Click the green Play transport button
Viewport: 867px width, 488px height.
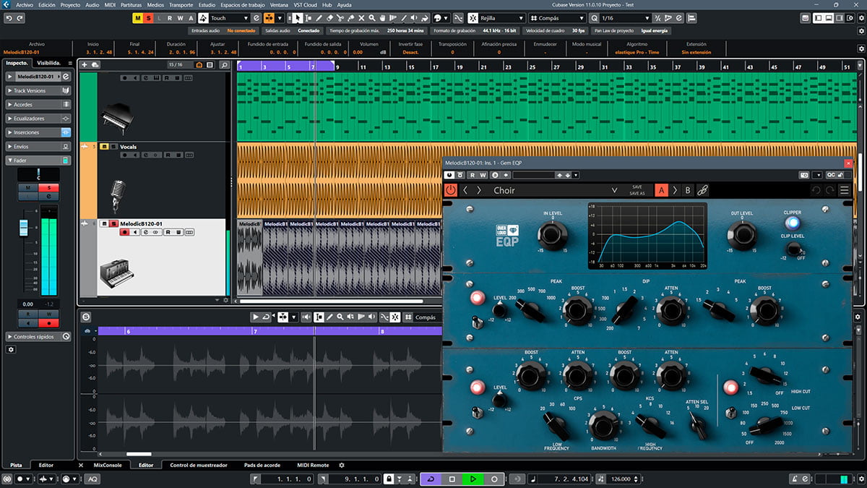point(473,479)
